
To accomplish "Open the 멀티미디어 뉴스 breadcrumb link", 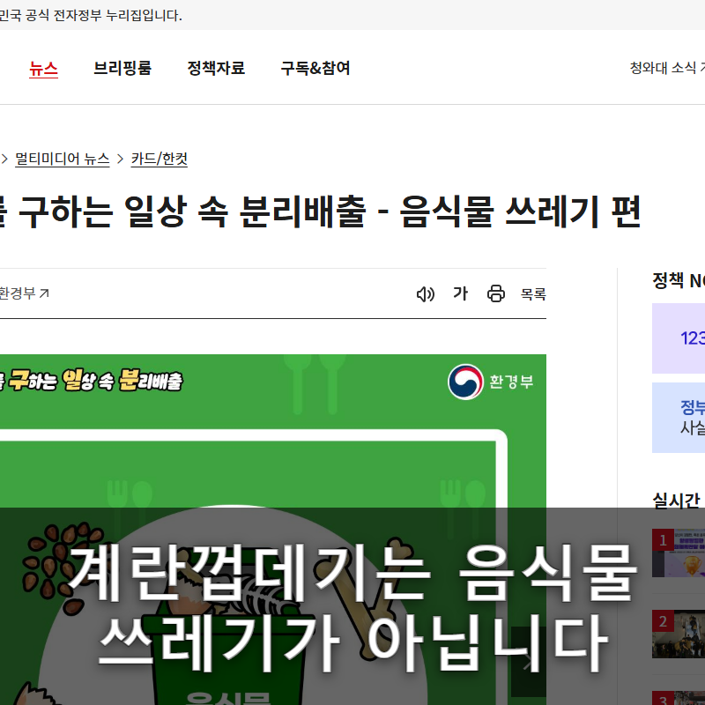I will pyautogui.click(x=63, y=159).
